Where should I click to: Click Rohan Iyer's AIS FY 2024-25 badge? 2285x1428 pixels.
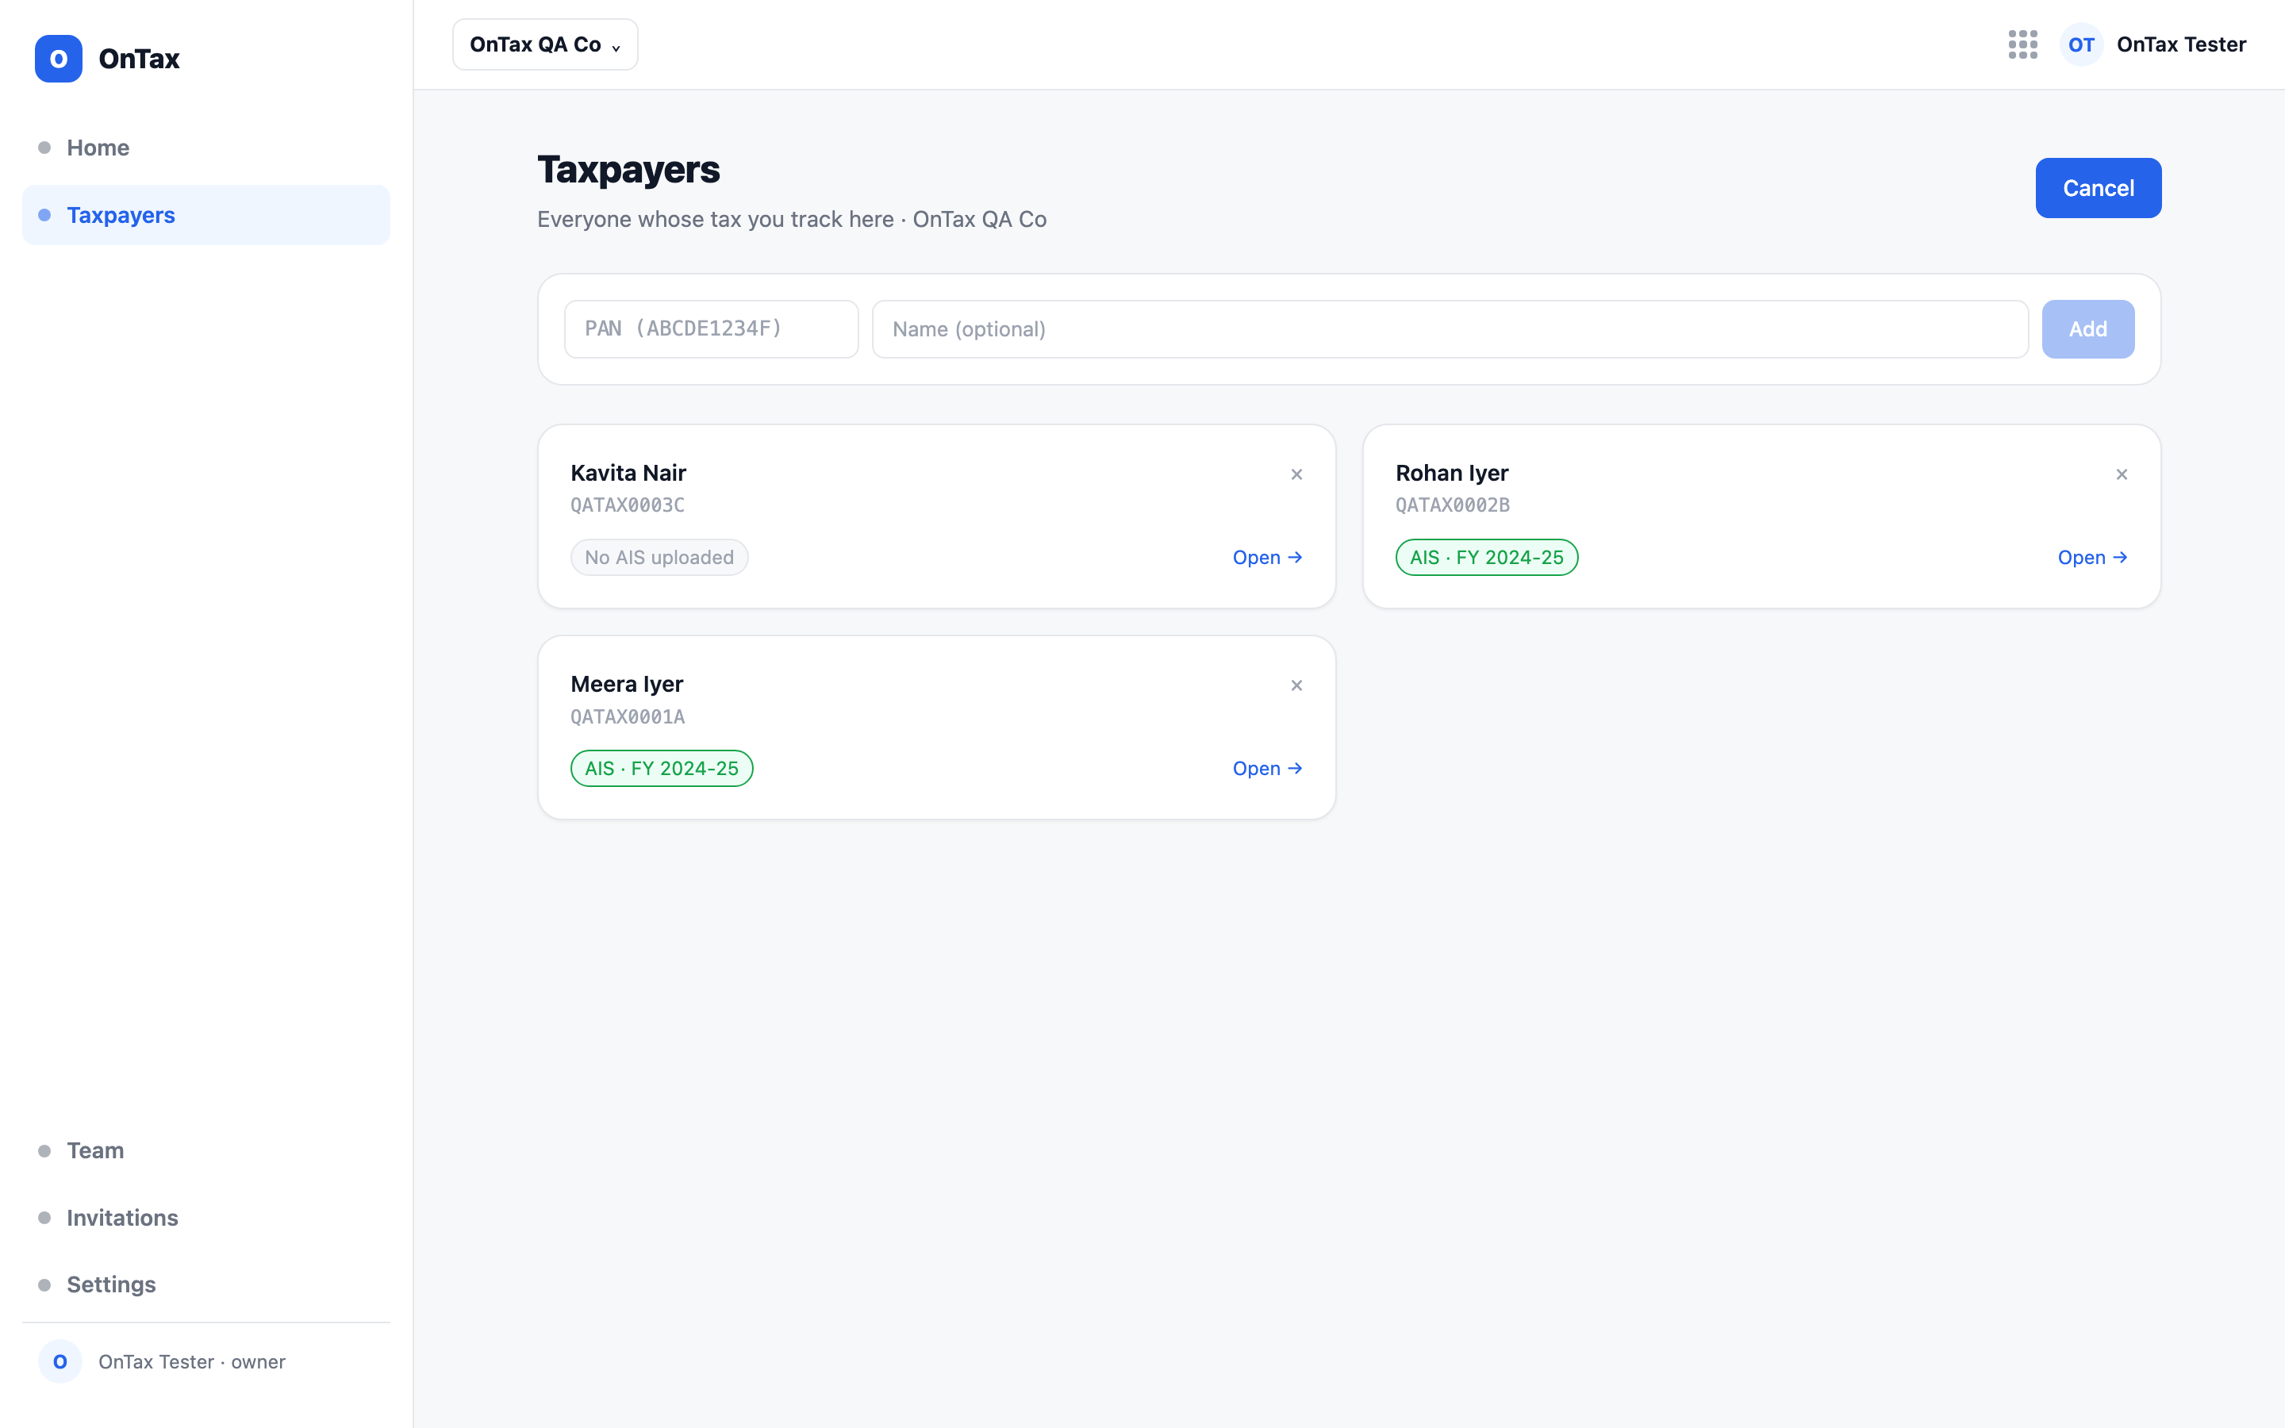point(1486,557)
